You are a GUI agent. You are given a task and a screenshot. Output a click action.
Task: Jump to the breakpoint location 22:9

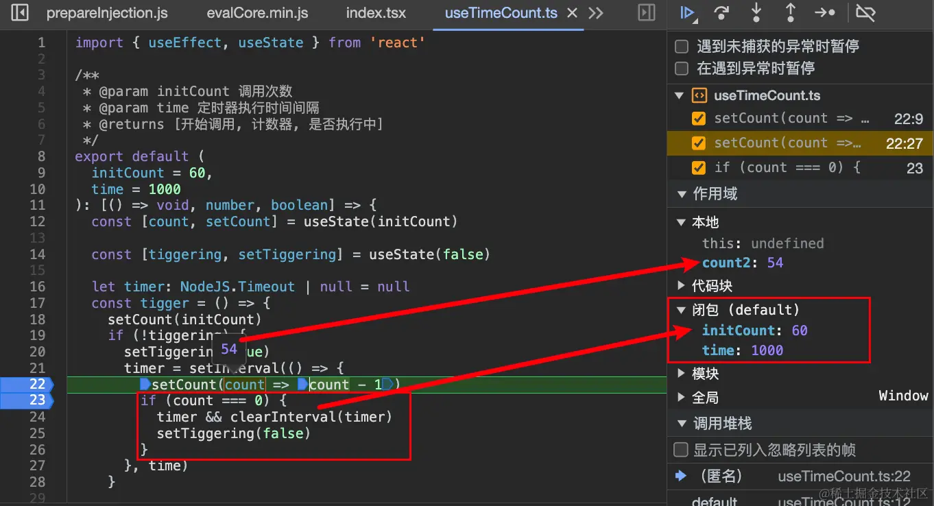[x=908, y=119]
